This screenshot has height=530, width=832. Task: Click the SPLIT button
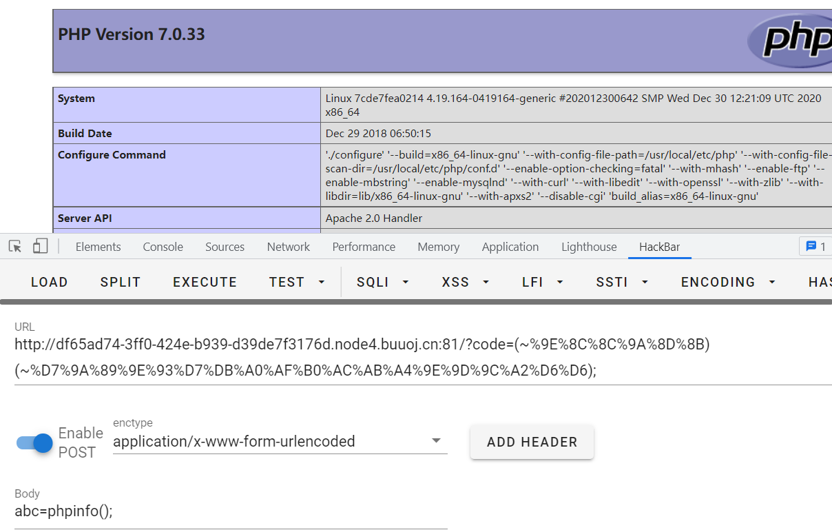coord(121,282)
